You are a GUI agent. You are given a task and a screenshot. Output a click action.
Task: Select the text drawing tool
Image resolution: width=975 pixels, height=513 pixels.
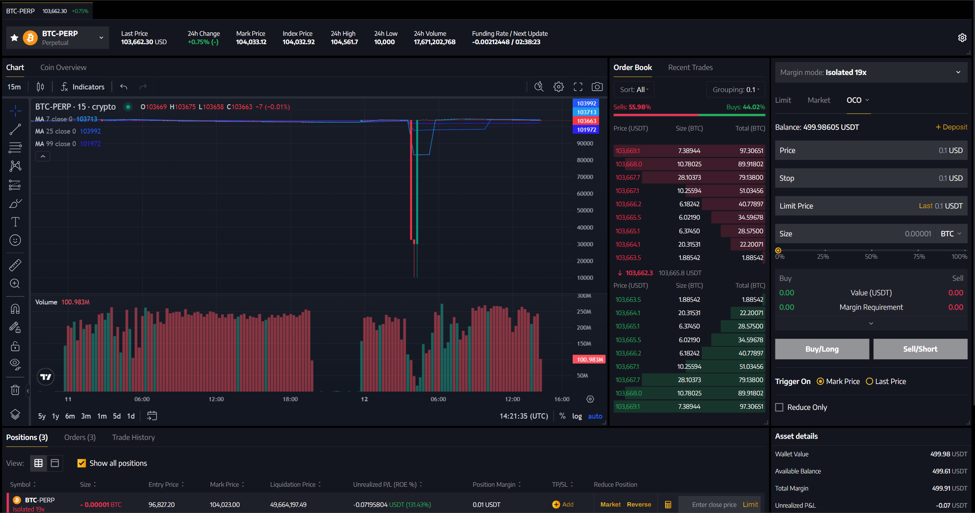(15, 222)
